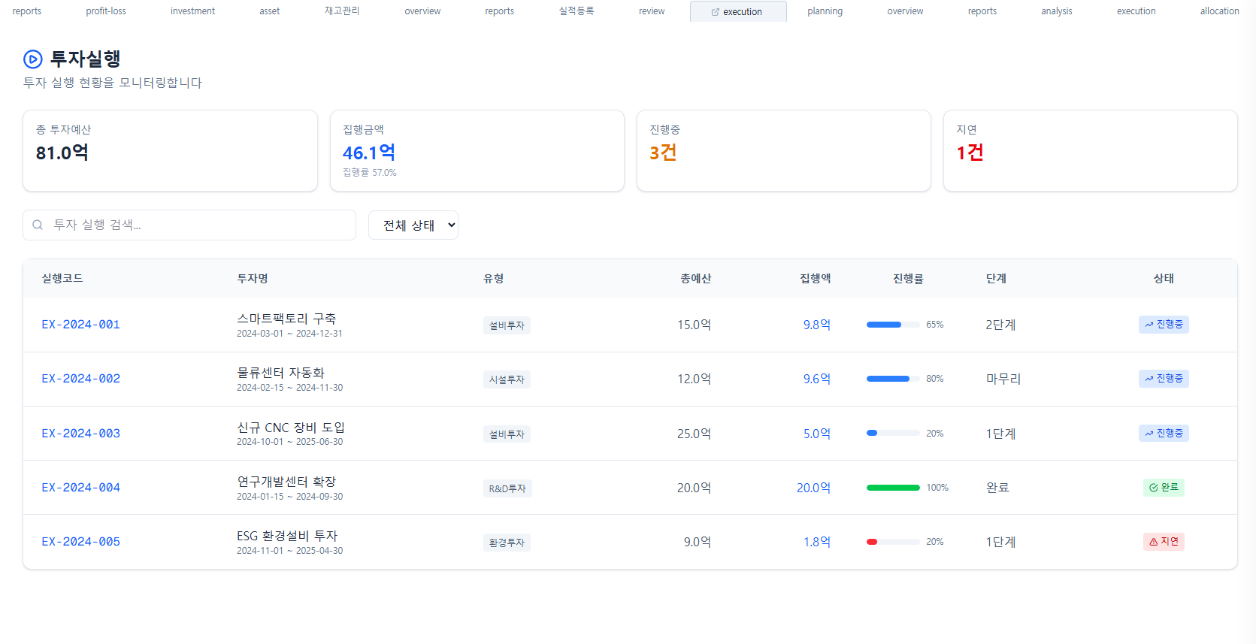Screen dimensions: 1256x644
Task: Switch to the planning tab
Action: coord(825,11)
